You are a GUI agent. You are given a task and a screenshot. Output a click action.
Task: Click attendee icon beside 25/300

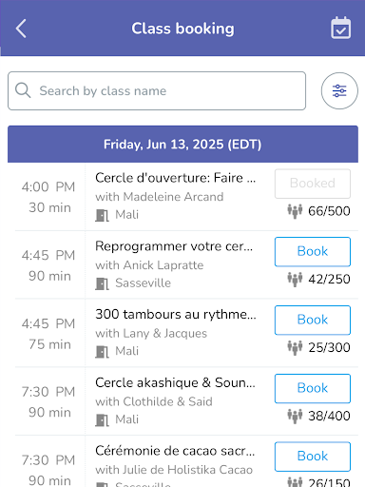pyautogui.click(x=295, y=347)
